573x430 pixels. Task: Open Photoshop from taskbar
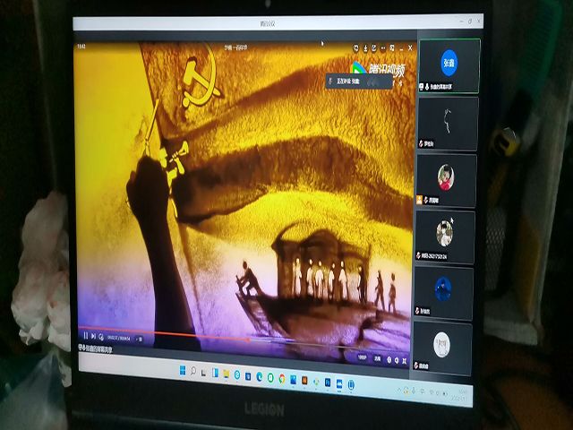328,383
